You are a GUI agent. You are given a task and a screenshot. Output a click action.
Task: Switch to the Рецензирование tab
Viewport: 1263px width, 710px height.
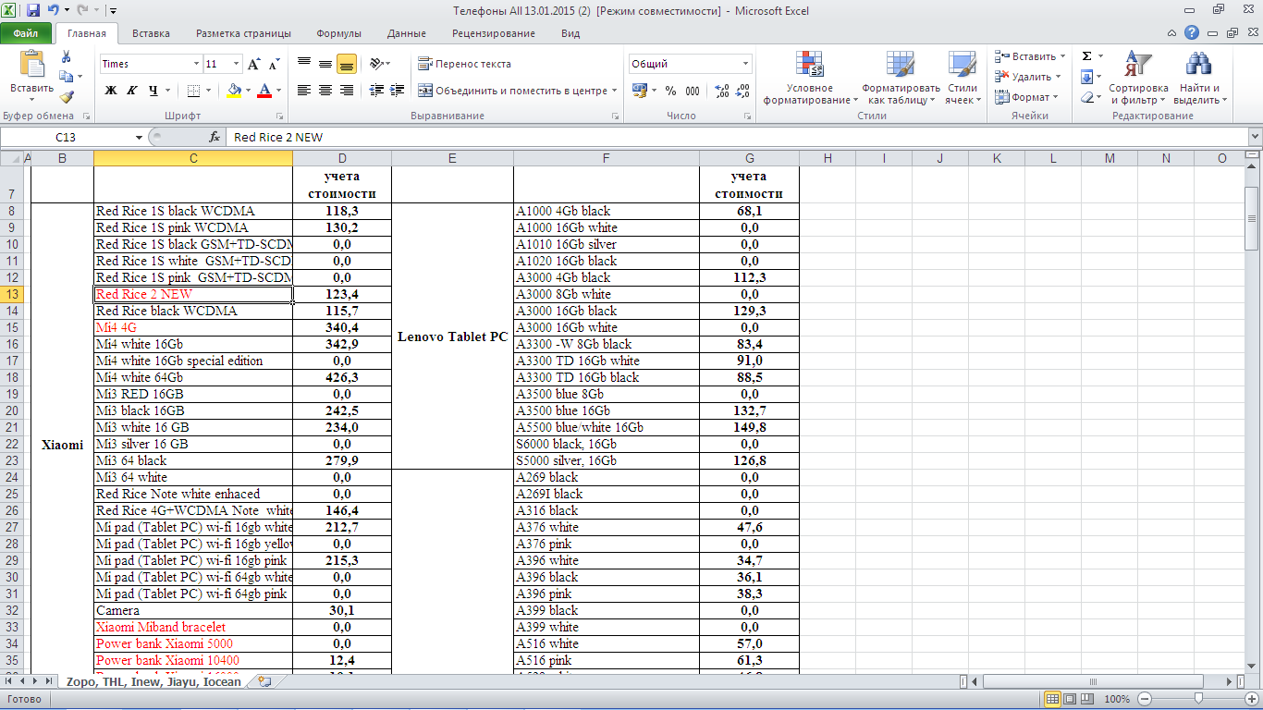coord(494,33)
